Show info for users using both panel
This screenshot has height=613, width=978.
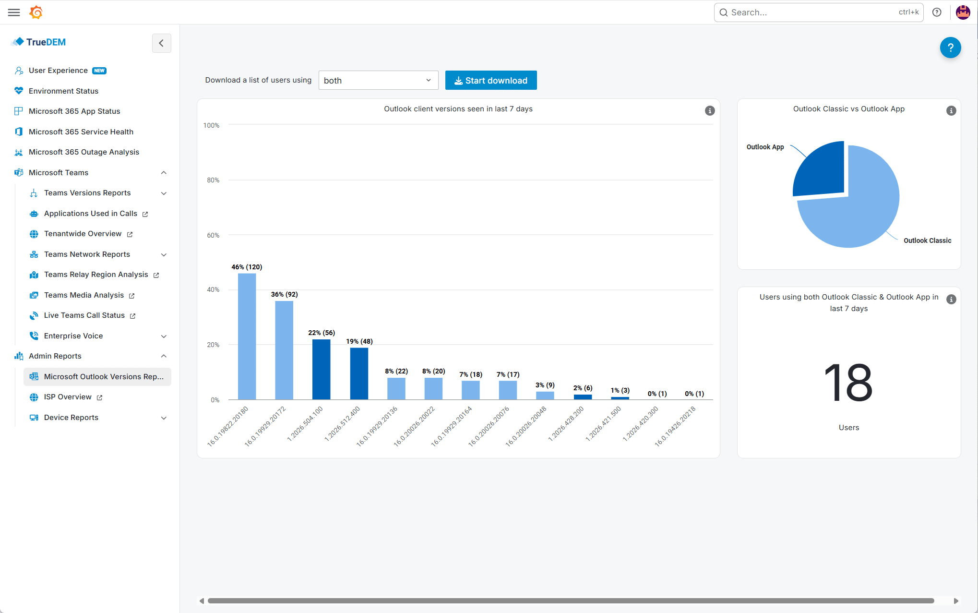pos(951,300)
